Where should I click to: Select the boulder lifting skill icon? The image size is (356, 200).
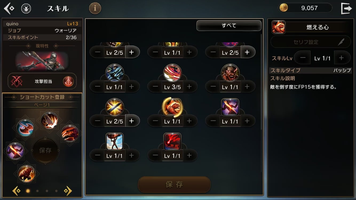pyautogui.click(x=114, y=141)
